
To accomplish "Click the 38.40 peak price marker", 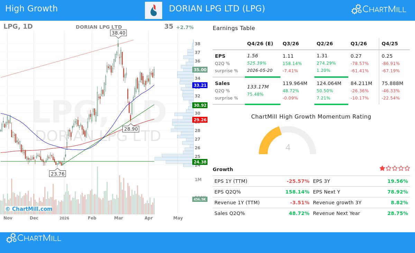I will pos(118,32).
